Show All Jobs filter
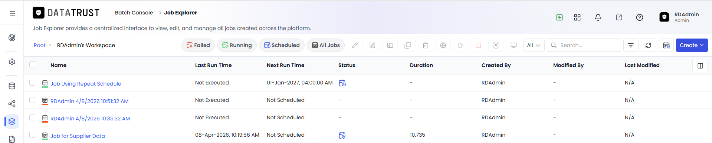The width and height of the screenshot is (712, 143). 326,45
